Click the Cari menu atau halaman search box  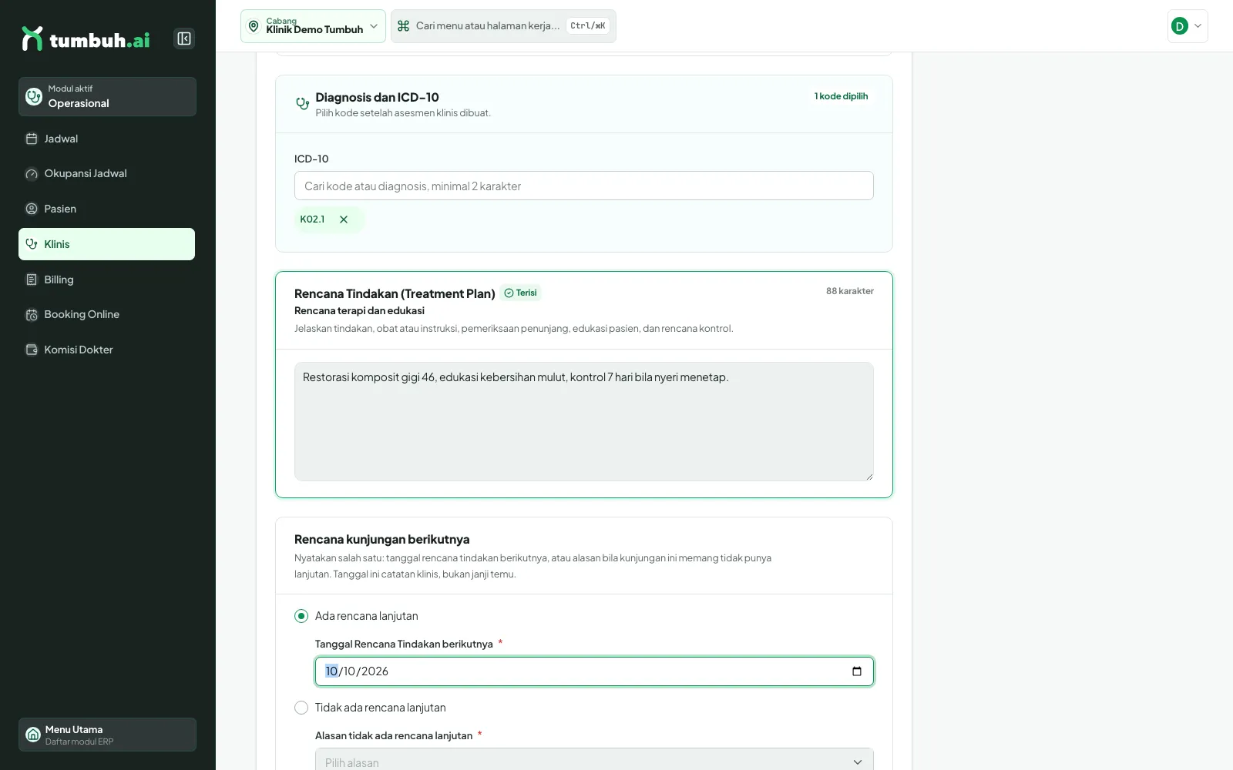[503, 26]
